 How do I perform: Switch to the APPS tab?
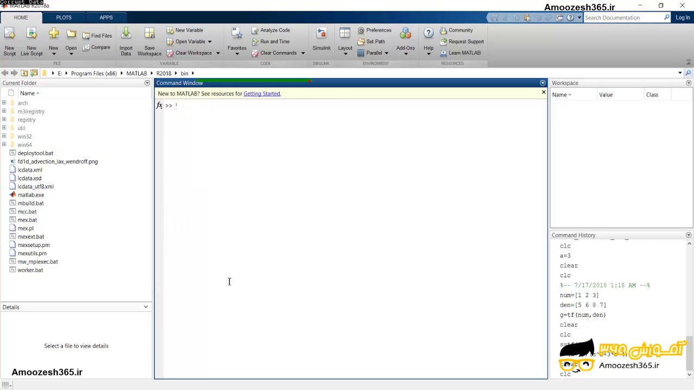[106, 17]
